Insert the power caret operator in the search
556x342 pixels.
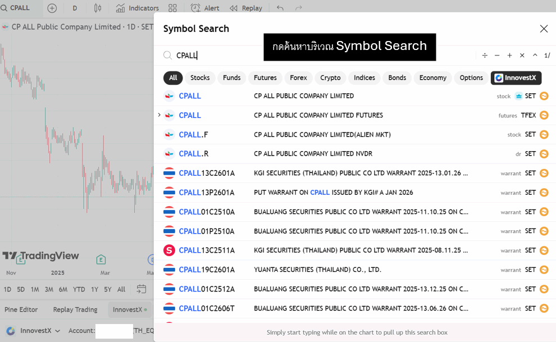coord(535,55)
